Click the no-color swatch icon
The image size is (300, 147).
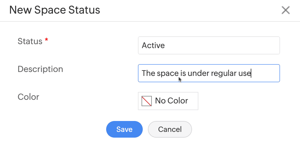147,101
